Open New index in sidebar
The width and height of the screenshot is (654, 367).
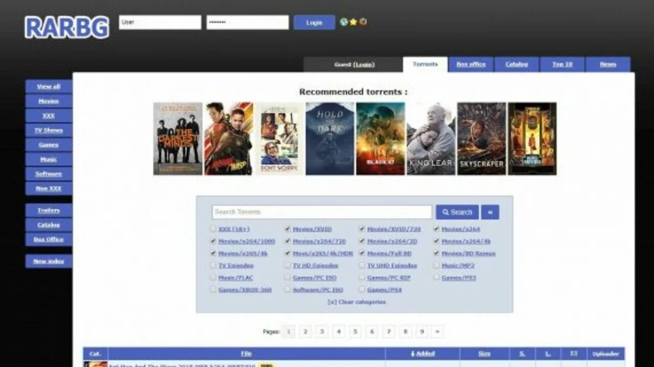tap(49, 261)
